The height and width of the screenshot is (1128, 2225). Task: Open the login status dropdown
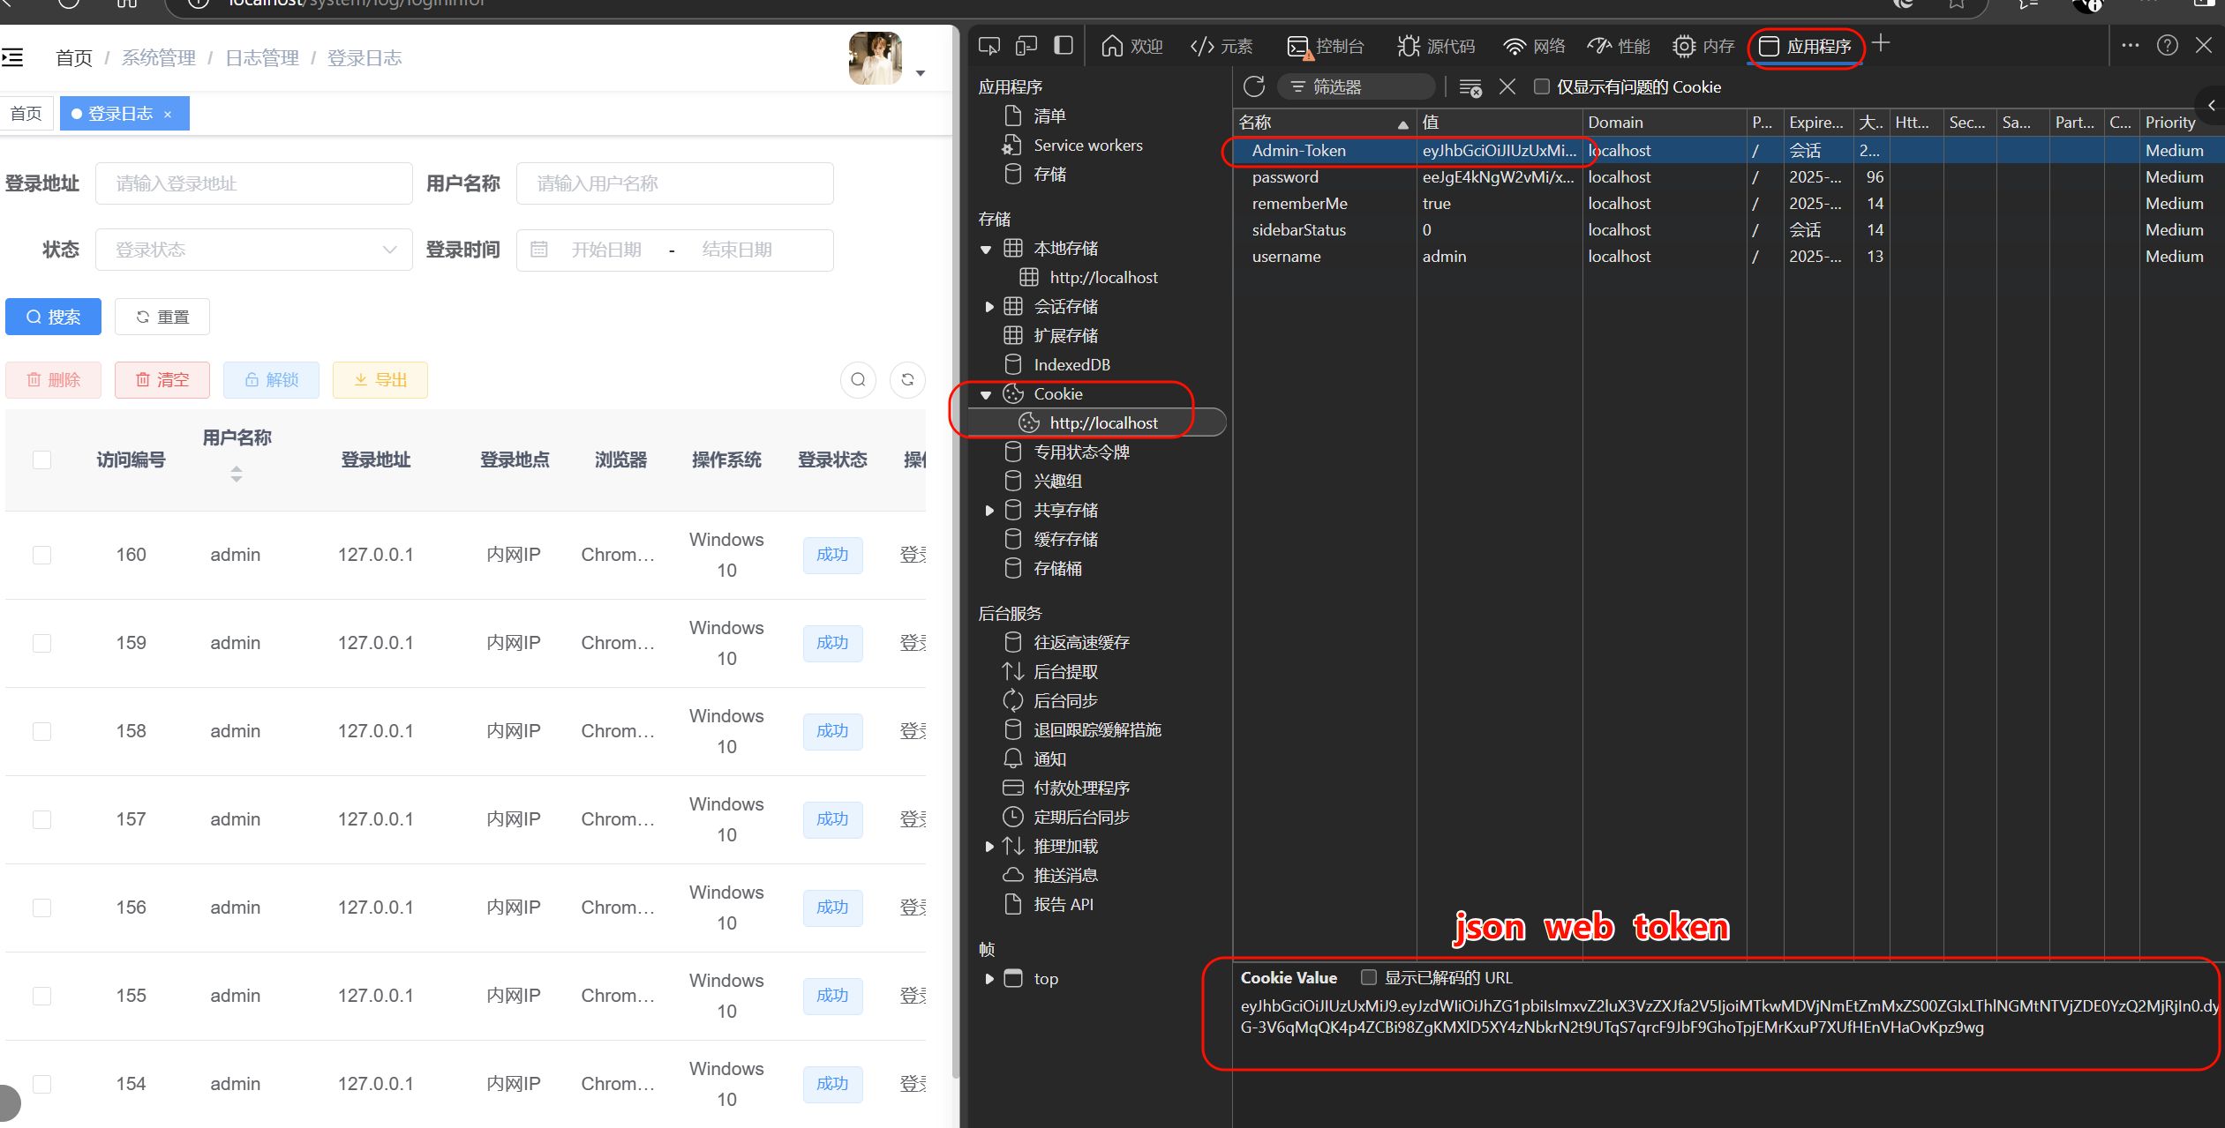coord(253,250)
